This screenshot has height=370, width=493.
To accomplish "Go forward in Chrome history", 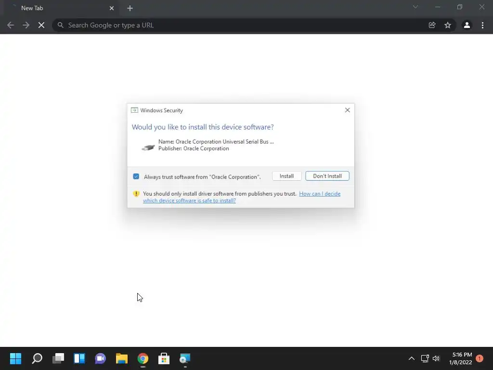I will click(x=26, y=25).
